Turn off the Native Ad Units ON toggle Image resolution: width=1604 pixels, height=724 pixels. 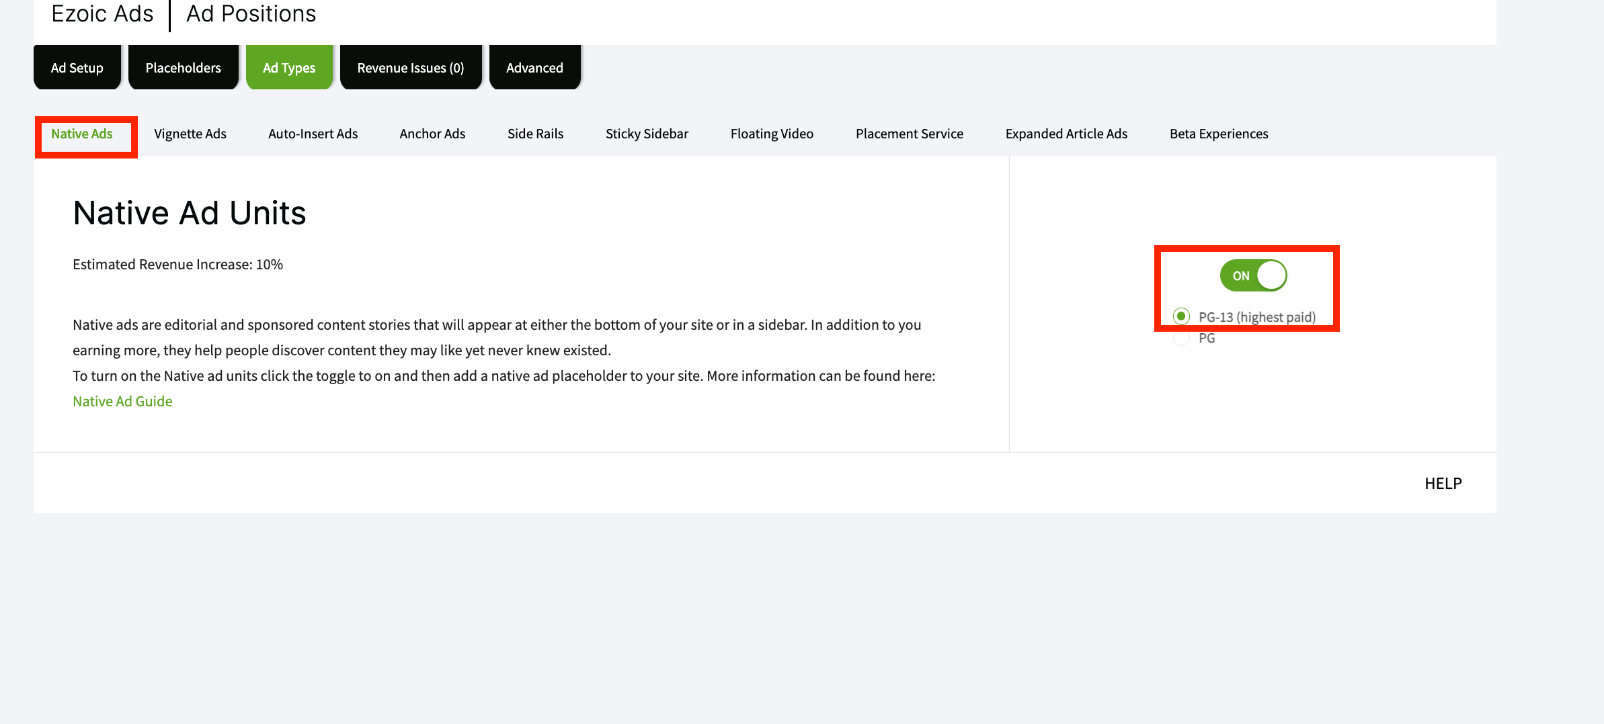1254,275
